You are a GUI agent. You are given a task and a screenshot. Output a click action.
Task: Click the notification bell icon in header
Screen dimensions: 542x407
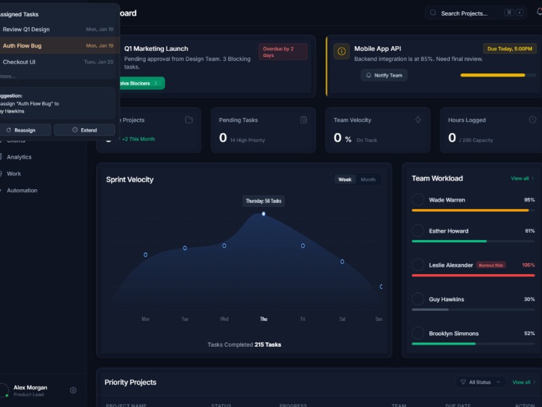click(x=539, y=12)
